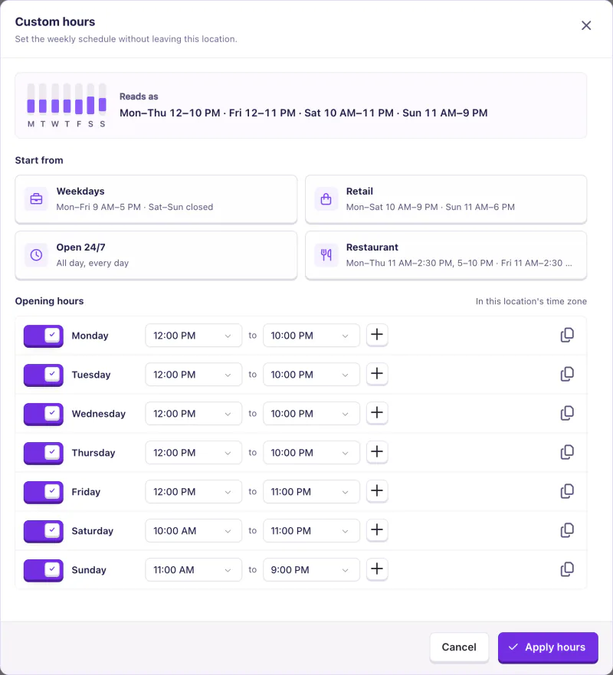Copy Sunday's hours with the copy icon

click(x=567, y=569)
